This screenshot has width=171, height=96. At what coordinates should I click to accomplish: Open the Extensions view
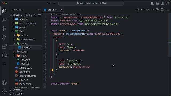[4, 46]
